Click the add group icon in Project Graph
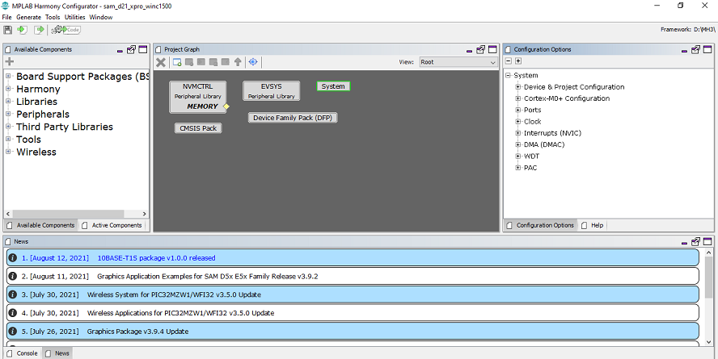Viewport: 718px width, 359px height. 176,62
